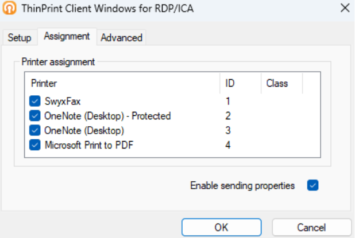Close the ThinPrint Client dialog window
Screen dimensions: 355x238
click(x=345, y=9)
